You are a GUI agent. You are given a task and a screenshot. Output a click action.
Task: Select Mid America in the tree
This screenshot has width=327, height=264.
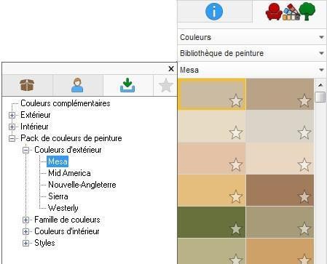(x=69, y=173)
